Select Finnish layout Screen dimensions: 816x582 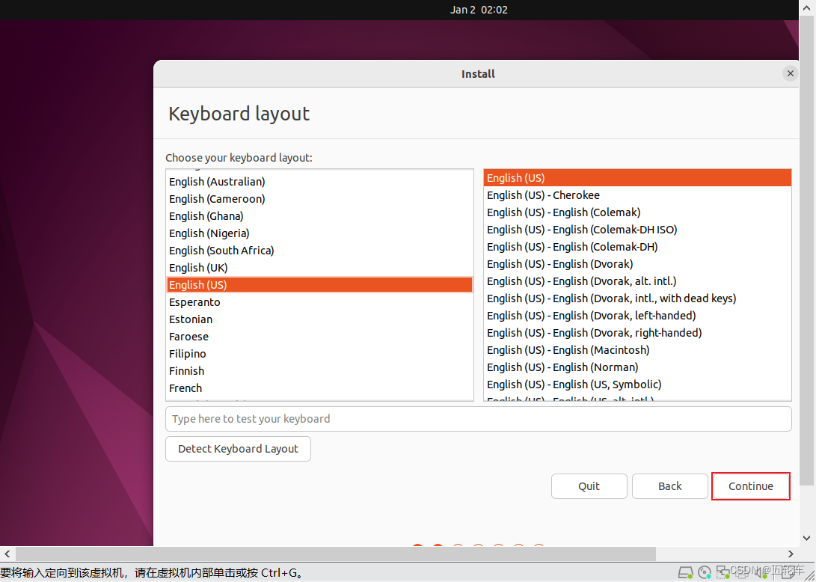(x=319, y=370)
